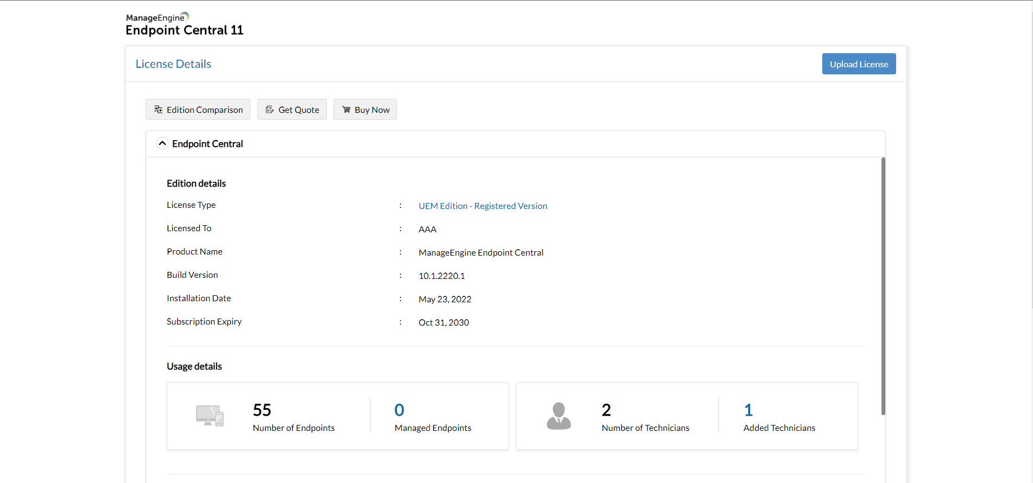Click the Number of Endpoints value 55
This screenshot has width=1033, height=483.
click(262, 410)
